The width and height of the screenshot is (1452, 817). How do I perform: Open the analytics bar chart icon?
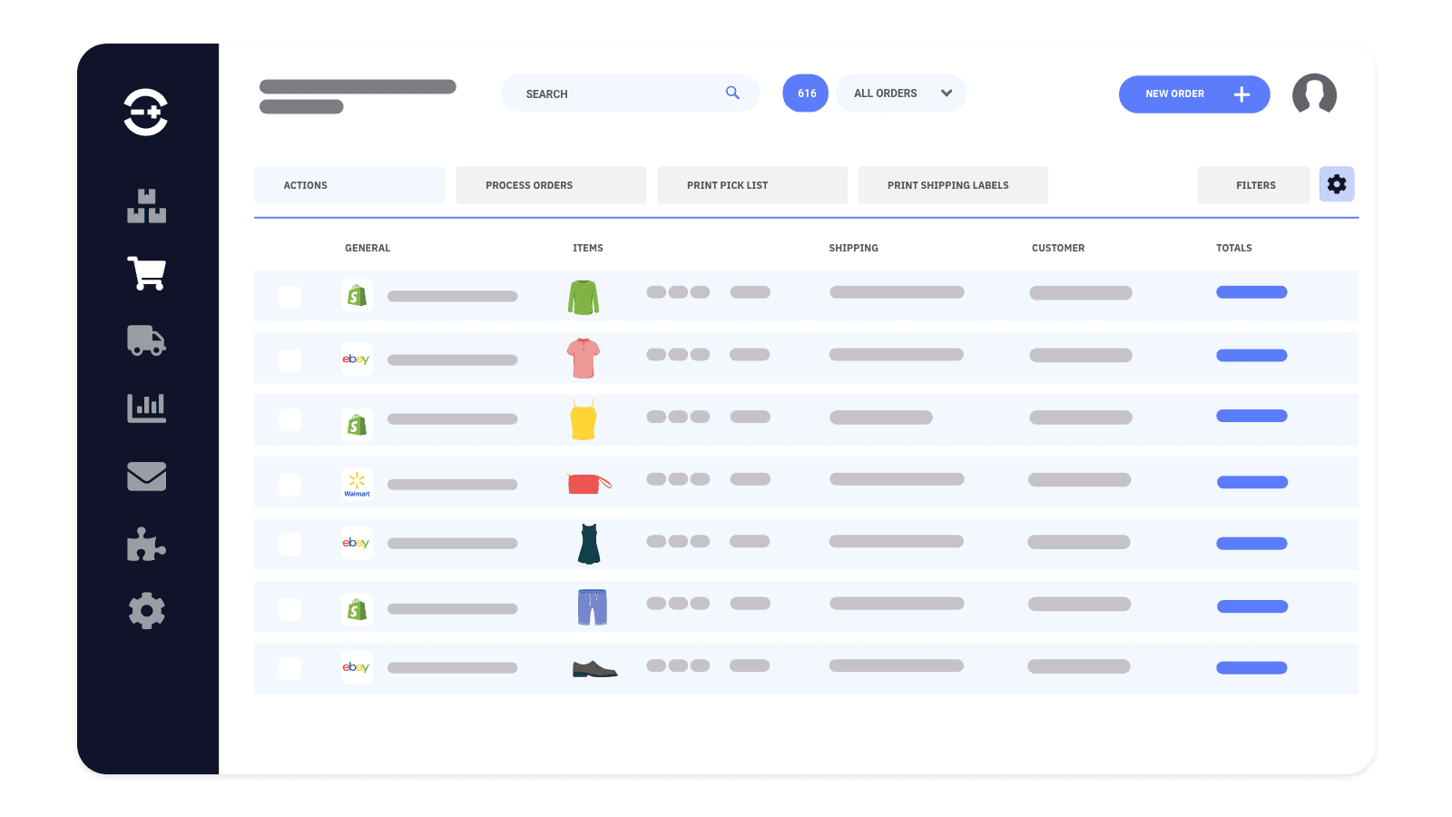click(146, 408)
